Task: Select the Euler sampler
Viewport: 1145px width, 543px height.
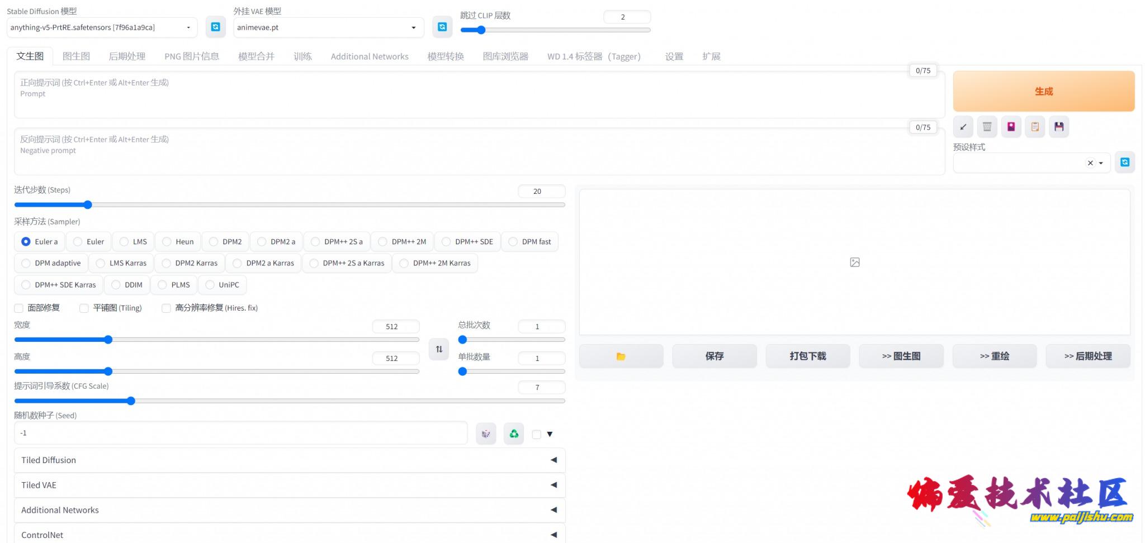Action: coord(88,242)
